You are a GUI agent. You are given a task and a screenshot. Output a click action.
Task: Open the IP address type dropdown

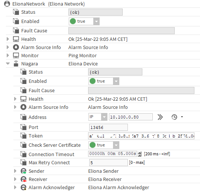point(104,117)
